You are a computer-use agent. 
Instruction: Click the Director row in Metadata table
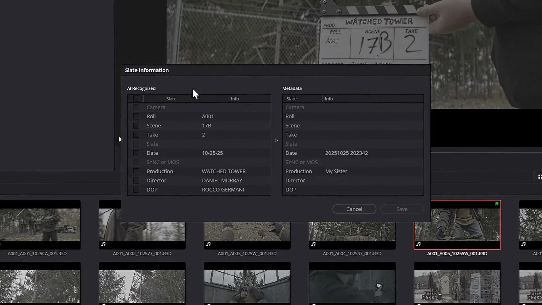point(353,180)
